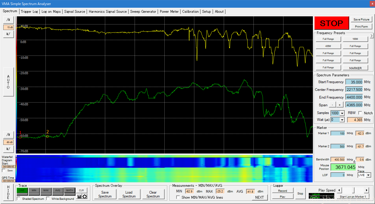Click the red STOP button
Screen dimensions: 375x204
(x=332, y=23)
